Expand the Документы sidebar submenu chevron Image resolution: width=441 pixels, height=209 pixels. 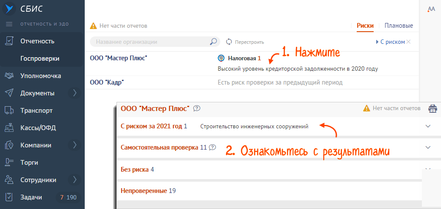point(75,93)
